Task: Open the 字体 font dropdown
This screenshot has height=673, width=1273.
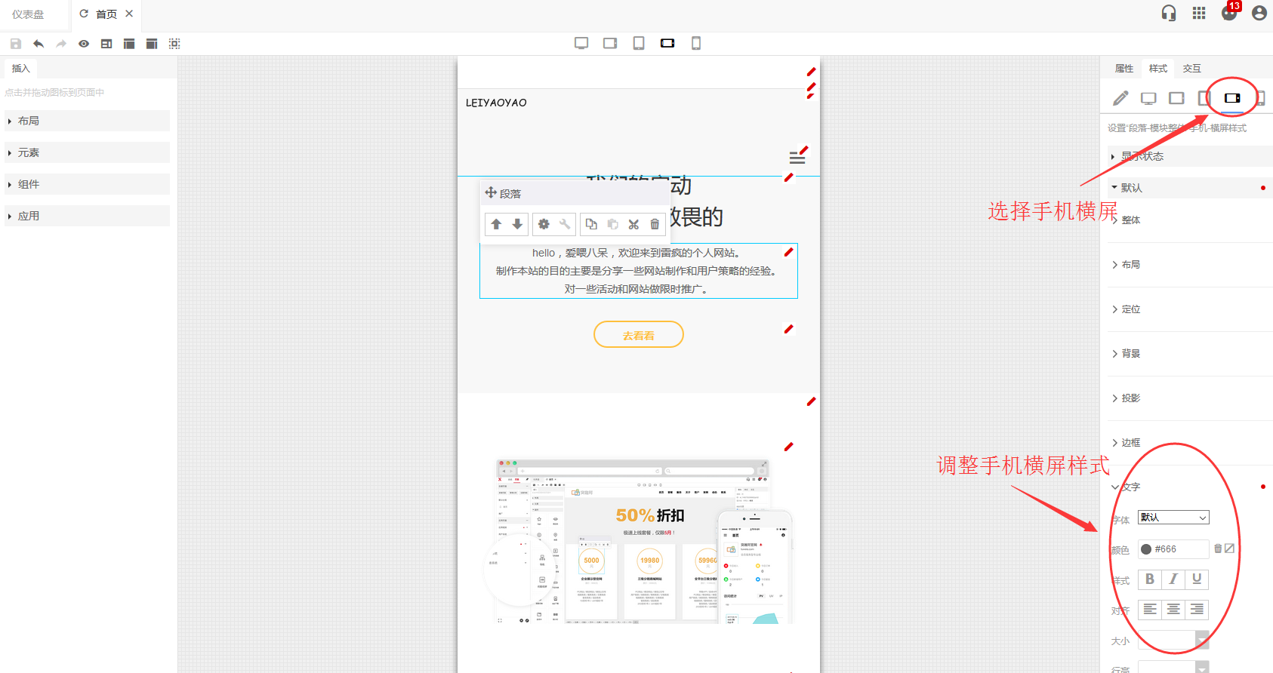Action: tap(1173, 518)
